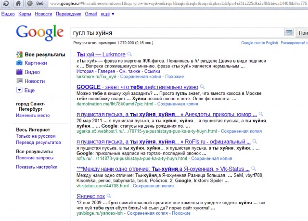Click the Видео film icon in sidebar

19,72
